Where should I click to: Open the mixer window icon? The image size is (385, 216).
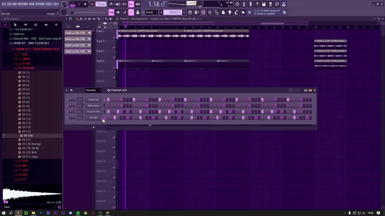tap(210, 12)
